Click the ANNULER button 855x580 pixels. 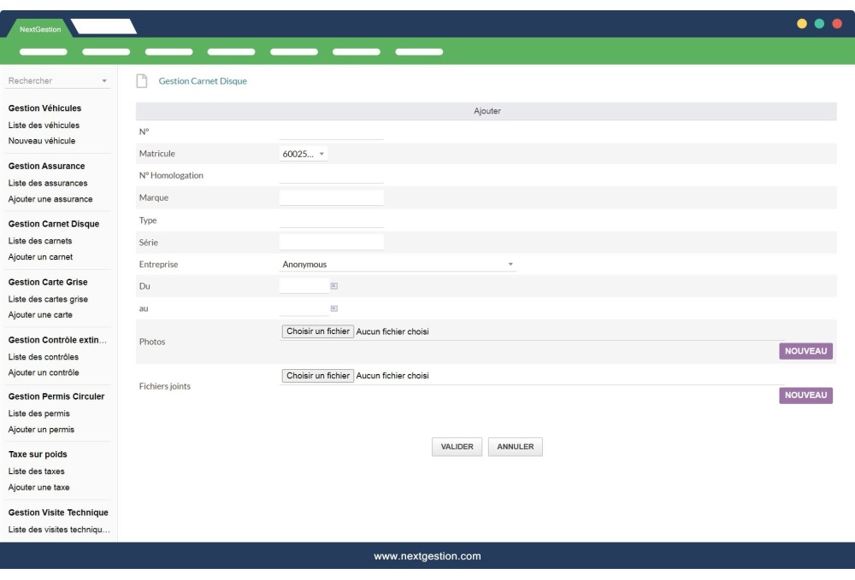pos(515,446)
